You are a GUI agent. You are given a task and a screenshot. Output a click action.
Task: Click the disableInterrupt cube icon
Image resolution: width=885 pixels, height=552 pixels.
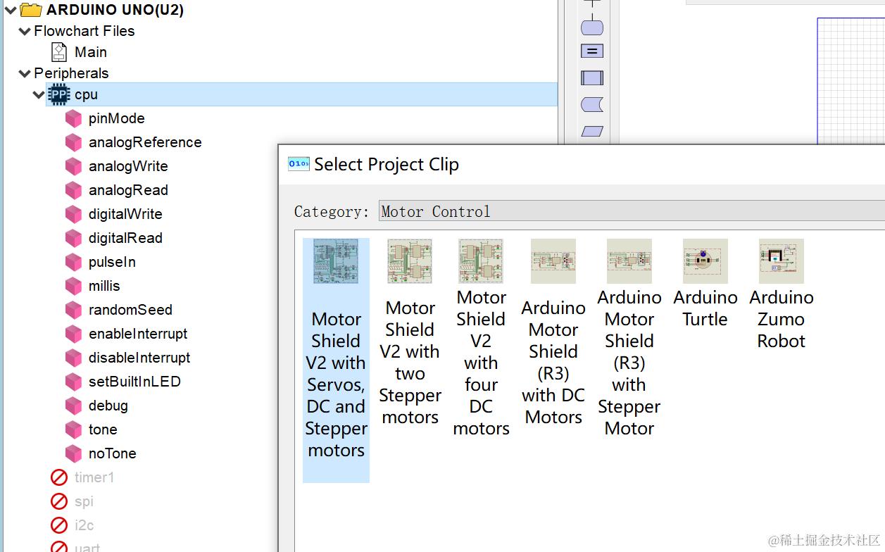[x=74, y=358]
